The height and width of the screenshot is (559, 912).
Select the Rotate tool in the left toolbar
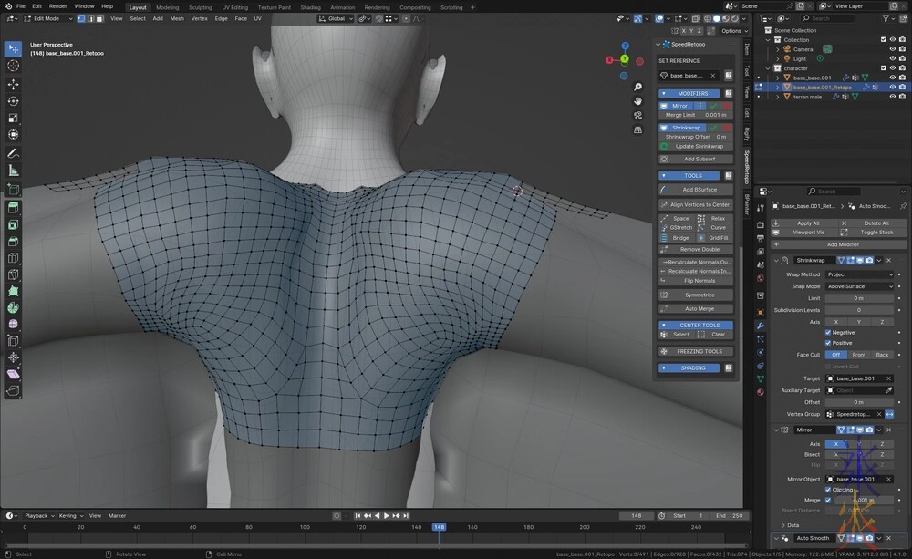point(13,101)
